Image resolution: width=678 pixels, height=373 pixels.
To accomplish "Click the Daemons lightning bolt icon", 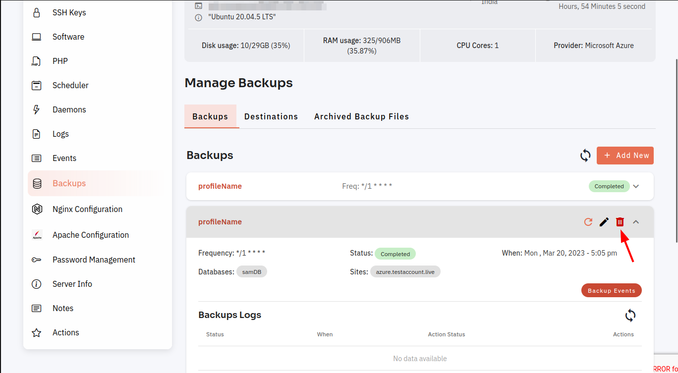I will (36, 109).
